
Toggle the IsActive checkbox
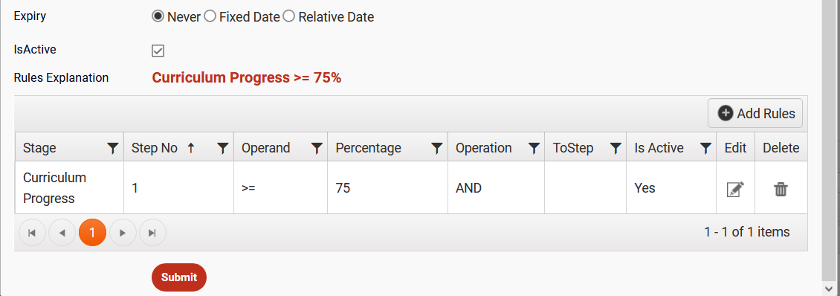pyautogui.click(x=158, y=51)
